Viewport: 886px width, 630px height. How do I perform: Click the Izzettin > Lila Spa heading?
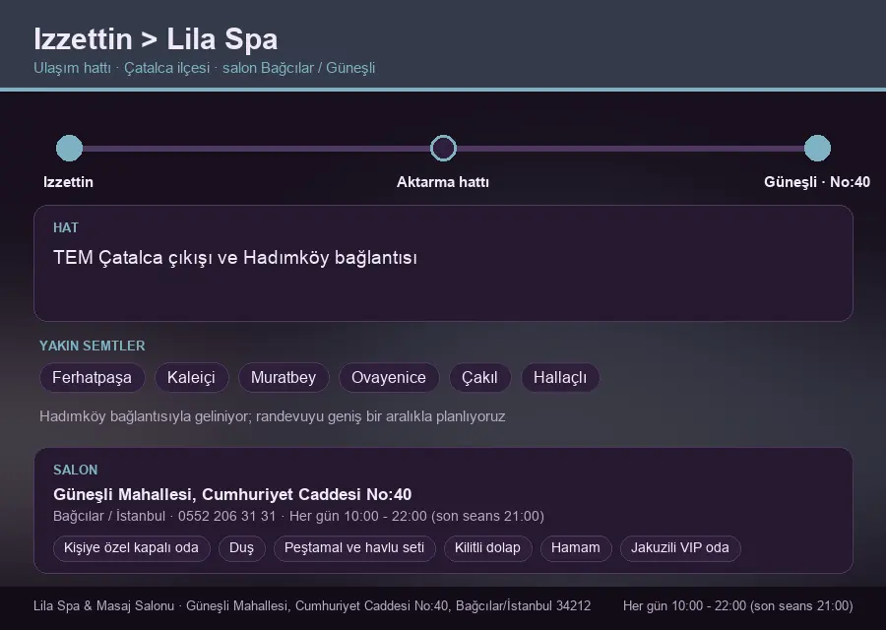[156, 39]
